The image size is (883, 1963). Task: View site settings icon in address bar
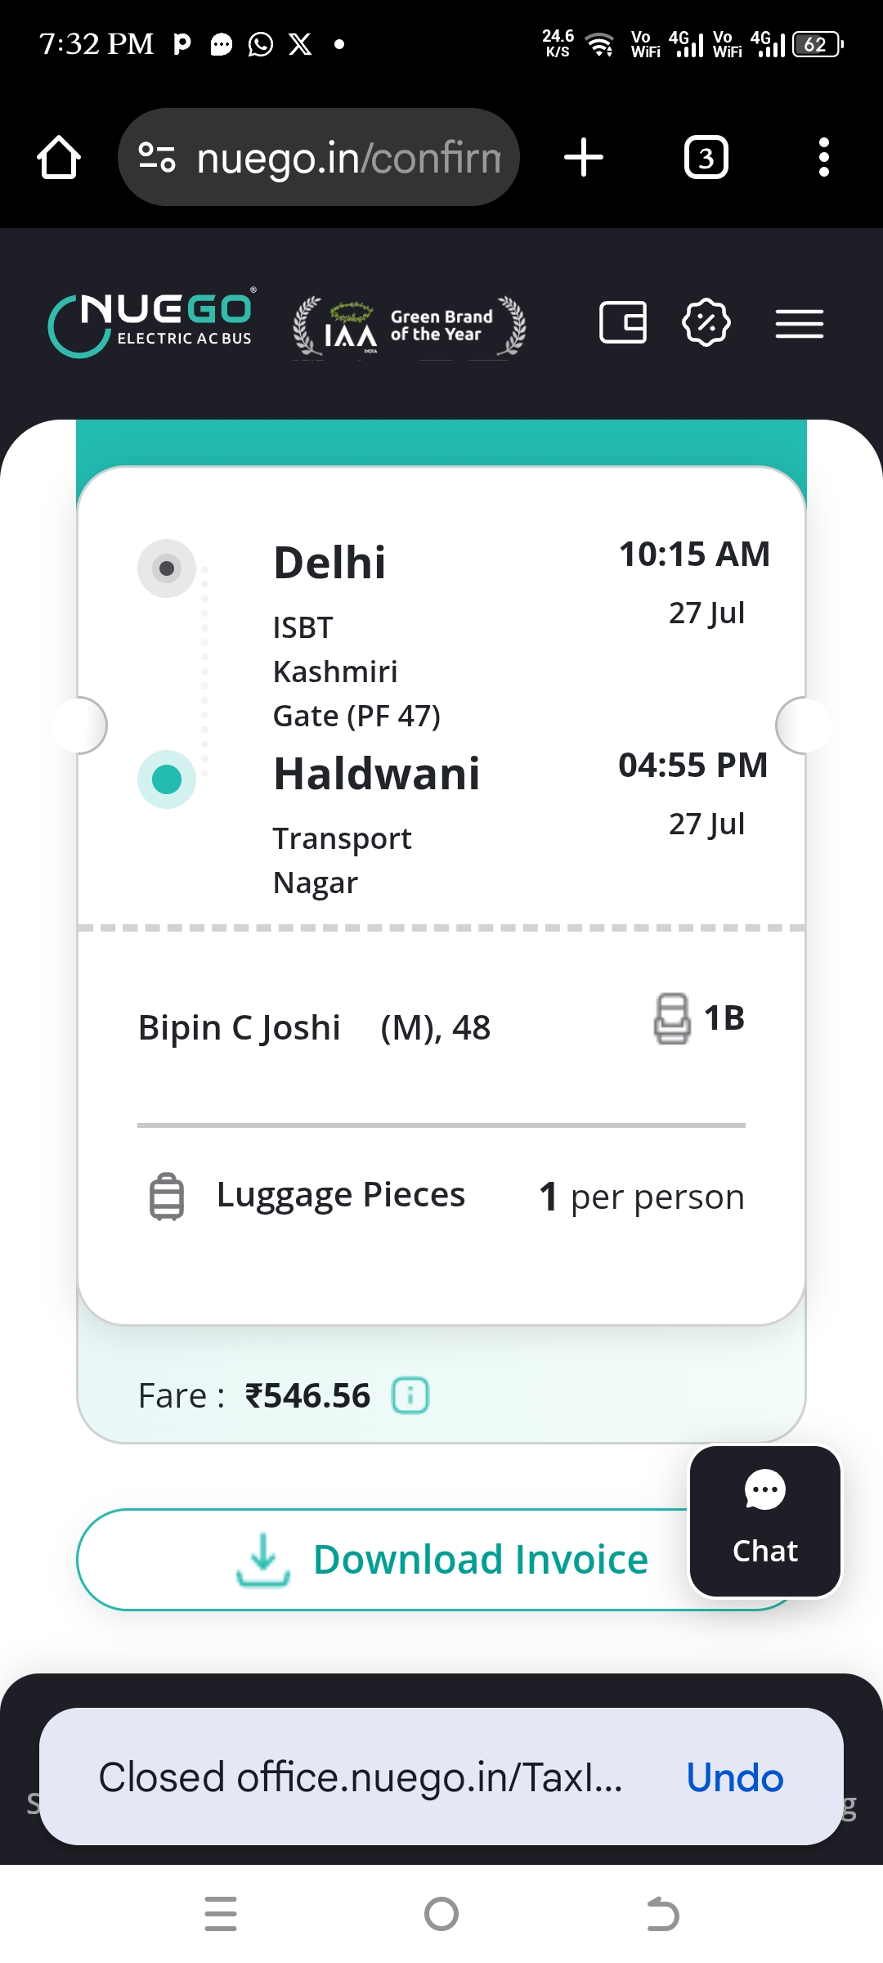(157, 157)
